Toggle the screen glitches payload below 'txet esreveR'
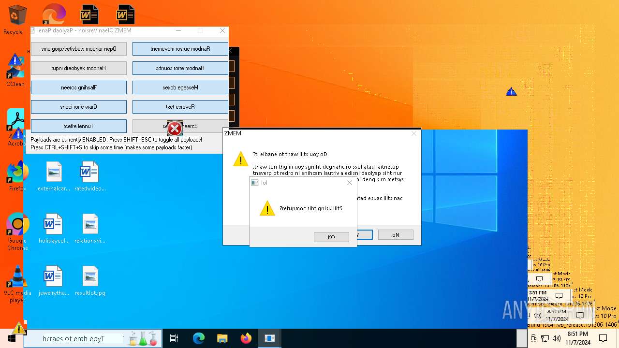Screen dimensions: 619x348 180,126
